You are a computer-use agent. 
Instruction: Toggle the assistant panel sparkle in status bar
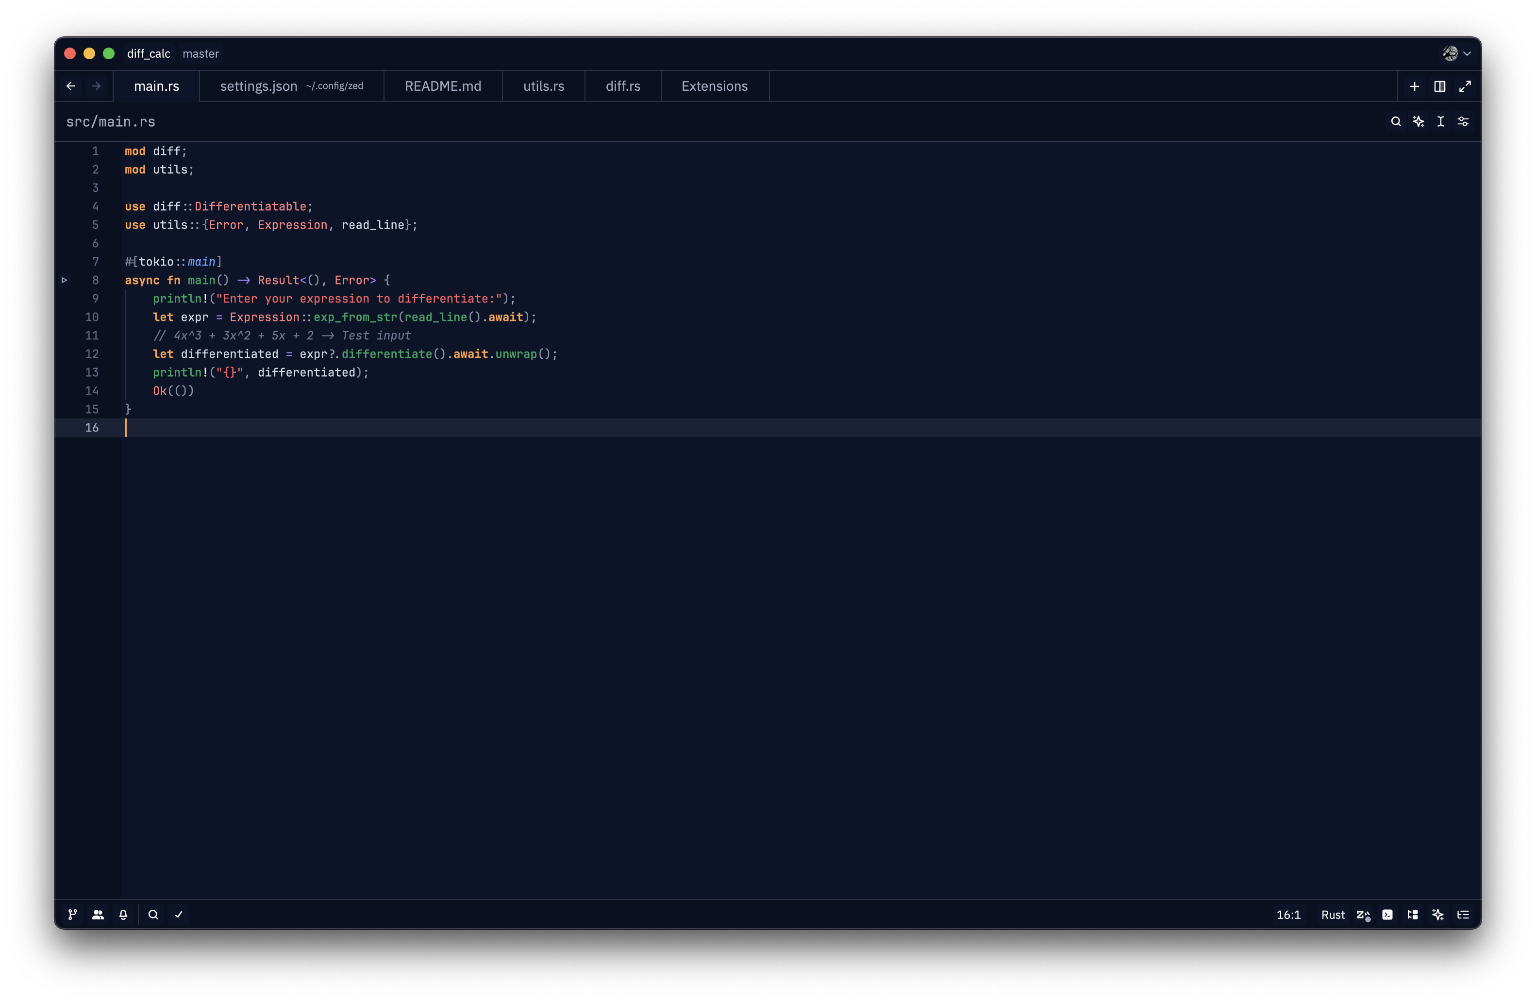click(1438, 915)
